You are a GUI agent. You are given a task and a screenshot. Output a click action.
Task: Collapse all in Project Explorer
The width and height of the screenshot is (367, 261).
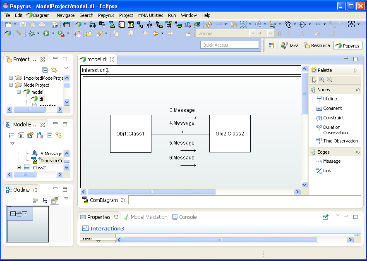point(45,70)
